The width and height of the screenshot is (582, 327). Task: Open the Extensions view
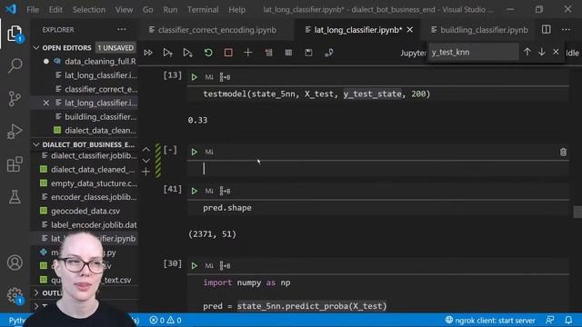tap(15, 163)
